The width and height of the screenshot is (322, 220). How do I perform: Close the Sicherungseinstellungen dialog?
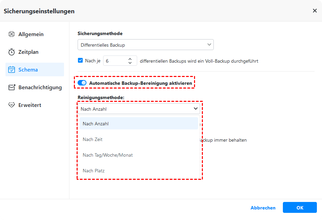click(315, 11)
